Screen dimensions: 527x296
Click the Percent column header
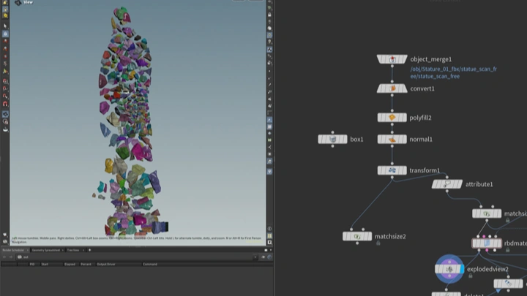click(x=86, y=265)
